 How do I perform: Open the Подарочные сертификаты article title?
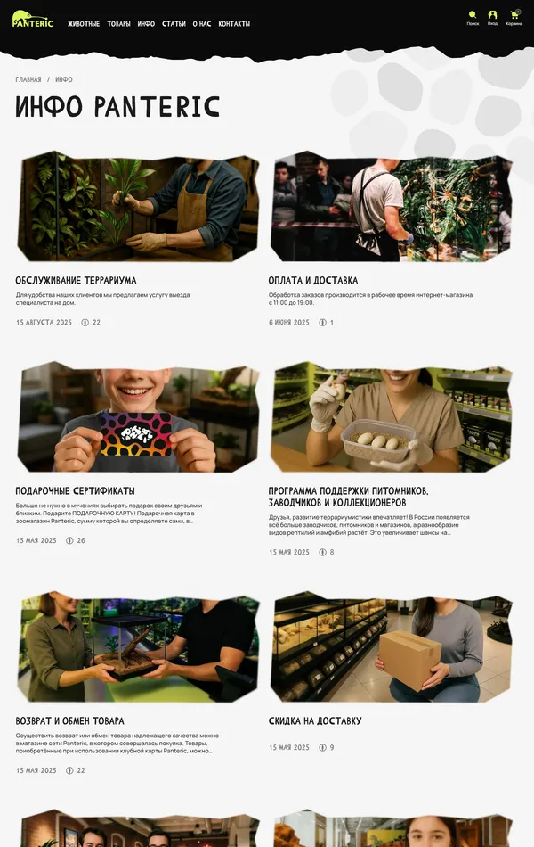(x=75, y=491)
